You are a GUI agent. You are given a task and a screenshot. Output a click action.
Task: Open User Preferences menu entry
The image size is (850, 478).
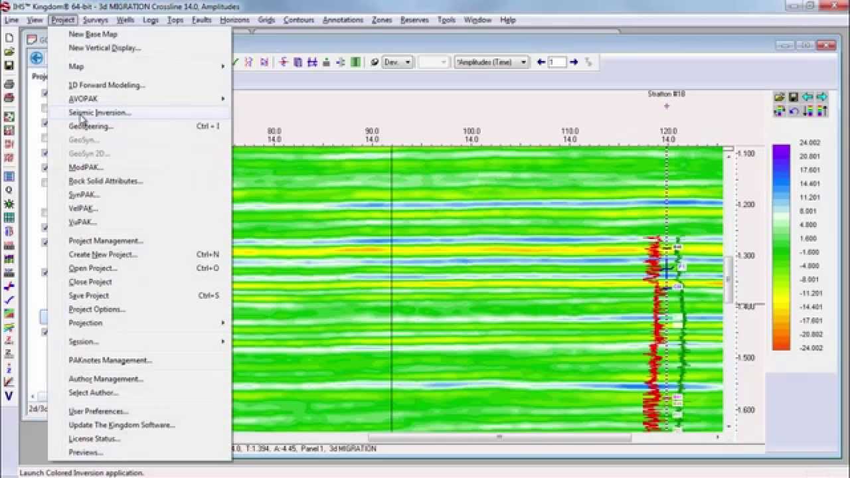pyautogui.click(x=98, y=412)
